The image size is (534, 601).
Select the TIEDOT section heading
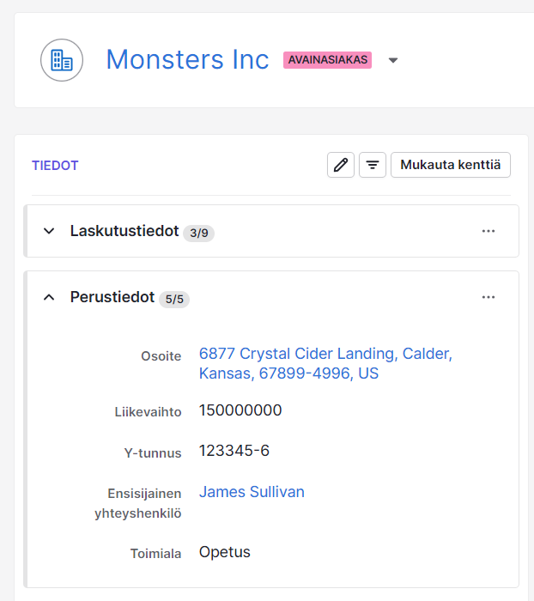pyautogui.click(x=55, y=166)
